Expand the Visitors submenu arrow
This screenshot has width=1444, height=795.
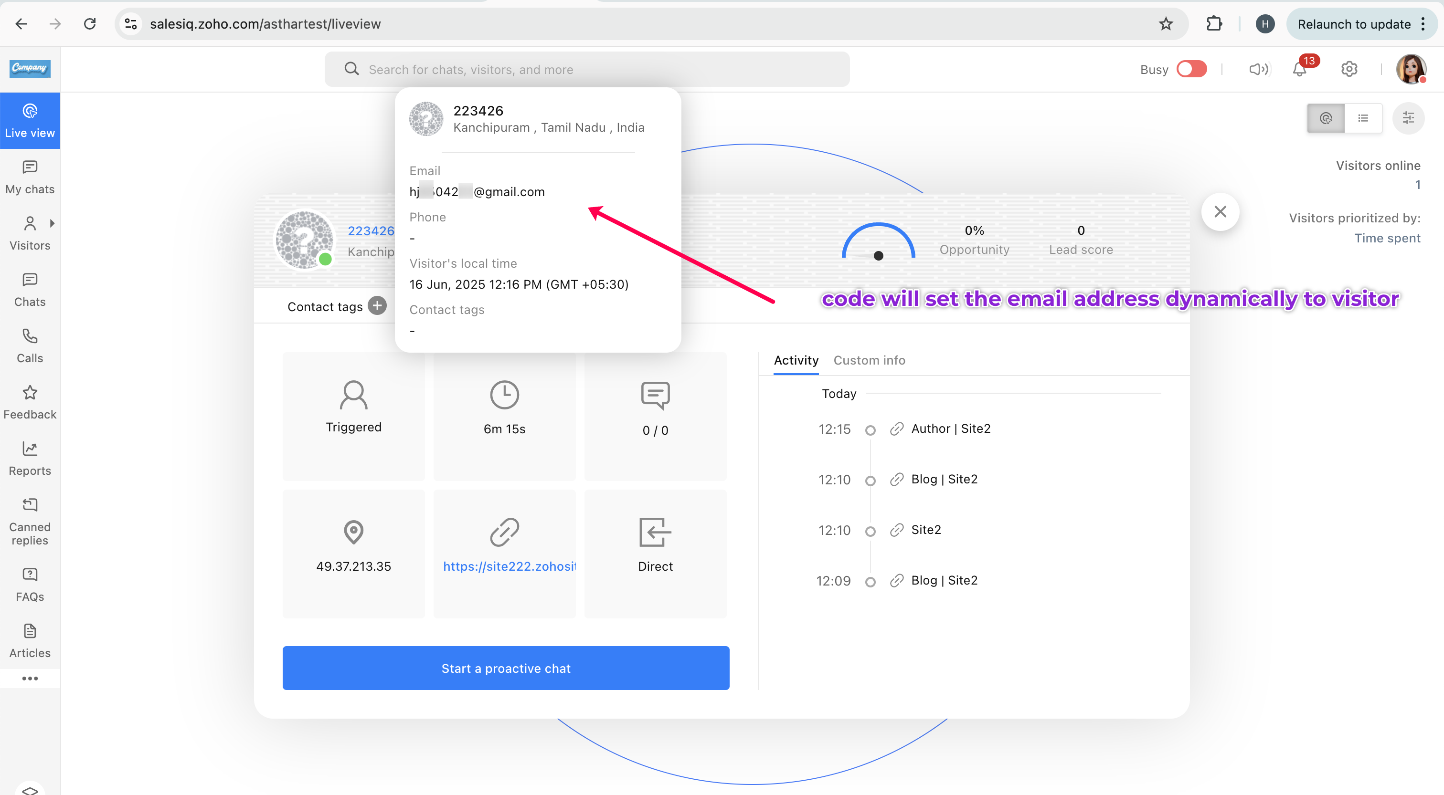[52, 223]
